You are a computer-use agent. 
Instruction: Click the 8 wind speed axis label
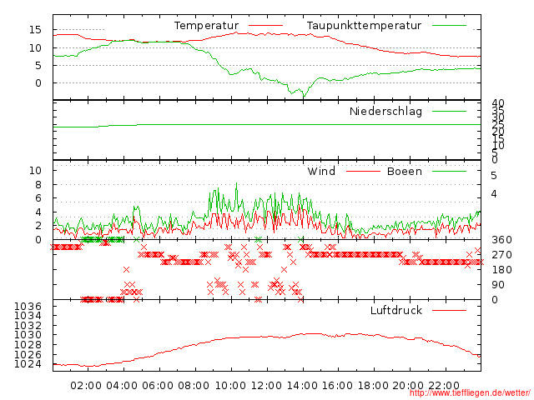click(x=38, y=185)
